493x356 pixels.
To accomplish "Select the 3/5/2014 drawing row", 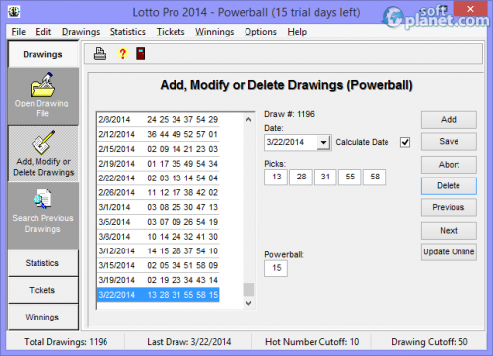I will tap(158, 222).
